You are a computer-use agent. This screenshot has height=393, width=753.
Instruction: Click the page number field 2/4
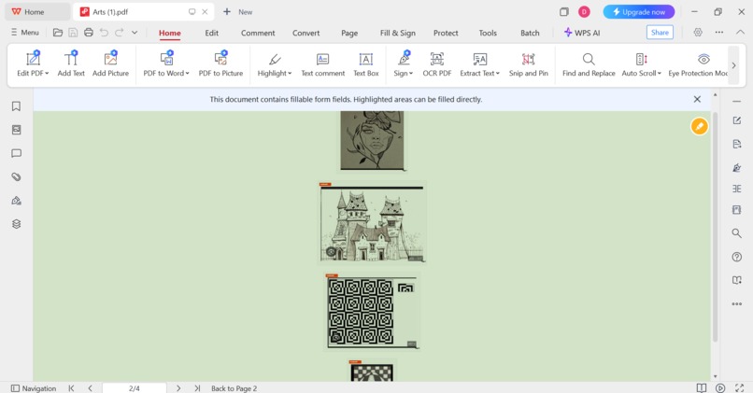(135, 388)
